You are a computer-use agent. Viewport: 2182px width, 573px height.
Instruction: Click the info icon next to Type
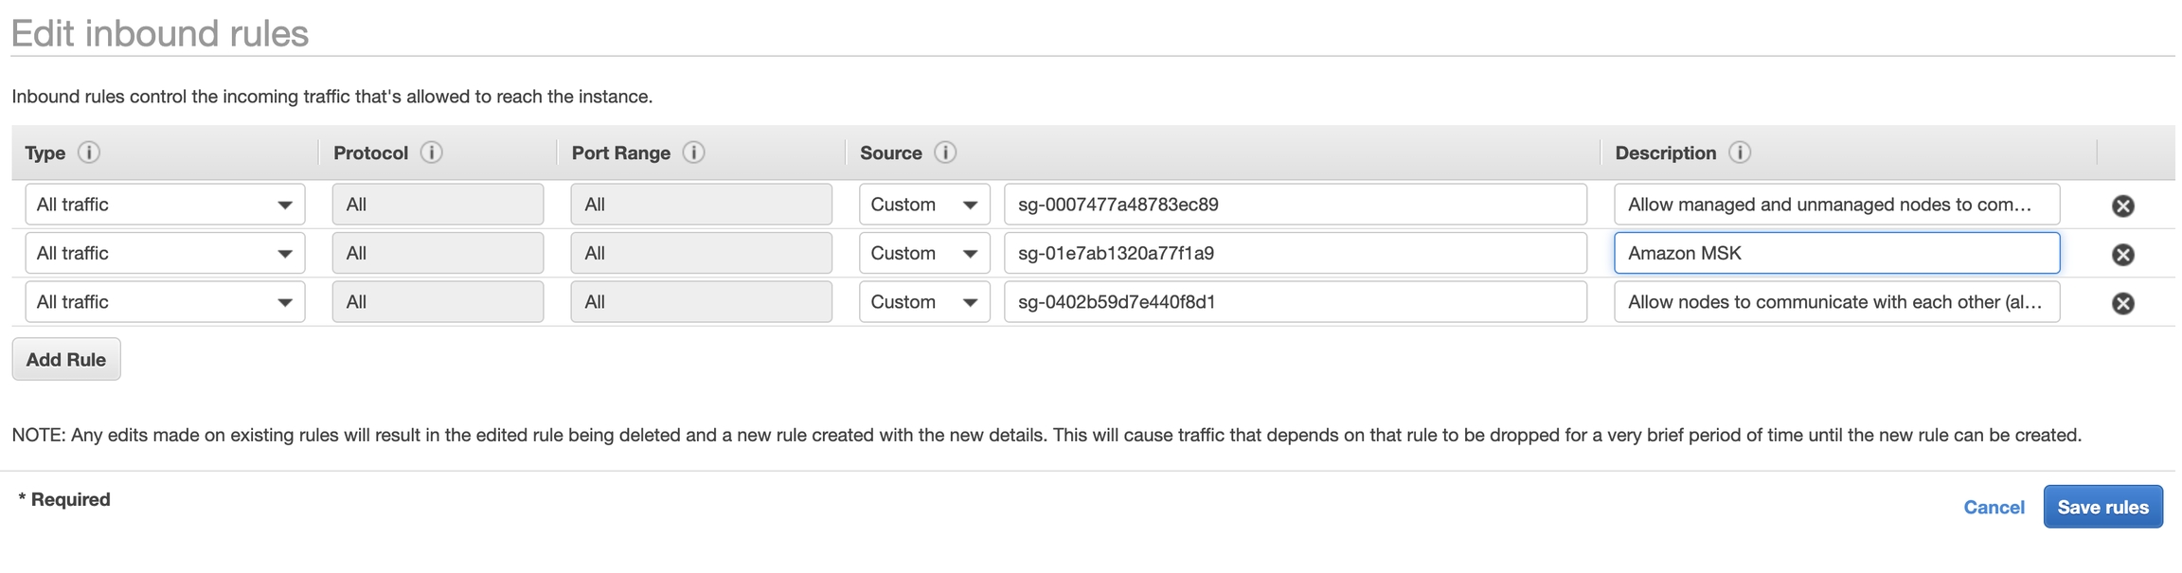pyautogui.click(x=89, y=152)
